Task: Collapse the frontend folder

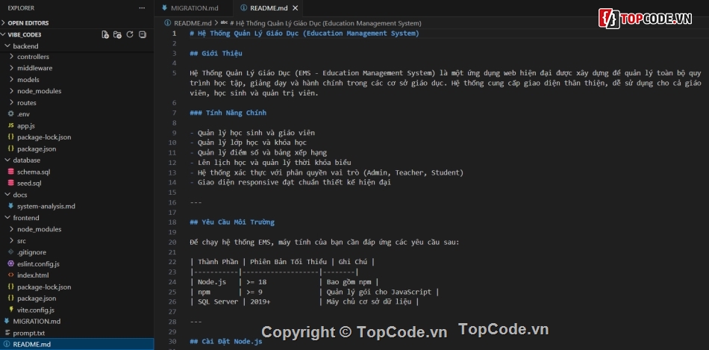Action: [x=26, y=218]
